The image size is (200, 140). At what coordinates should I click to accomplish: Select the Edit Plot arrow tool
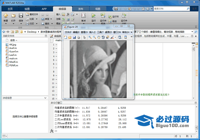tap(84, 37)
